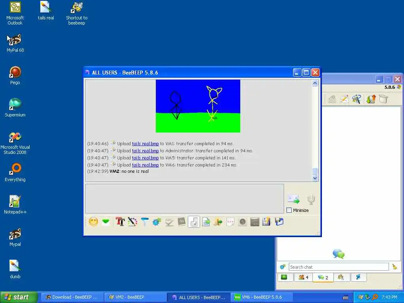The image size is (404, 303).
Task: Click the pencil note icon in background window
Action: point(344,99)
